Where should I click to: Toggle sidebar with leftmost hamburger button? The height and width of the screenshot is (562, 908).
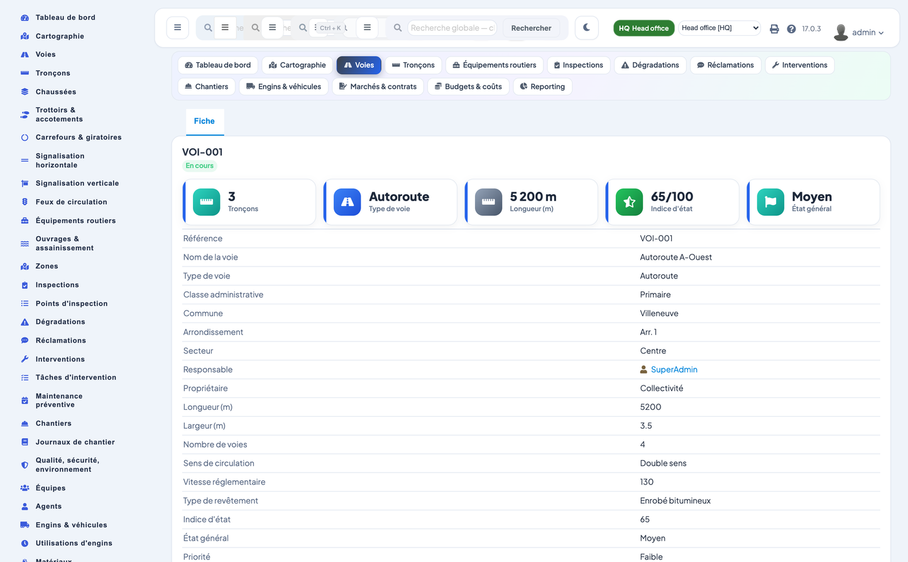point(177,28)
